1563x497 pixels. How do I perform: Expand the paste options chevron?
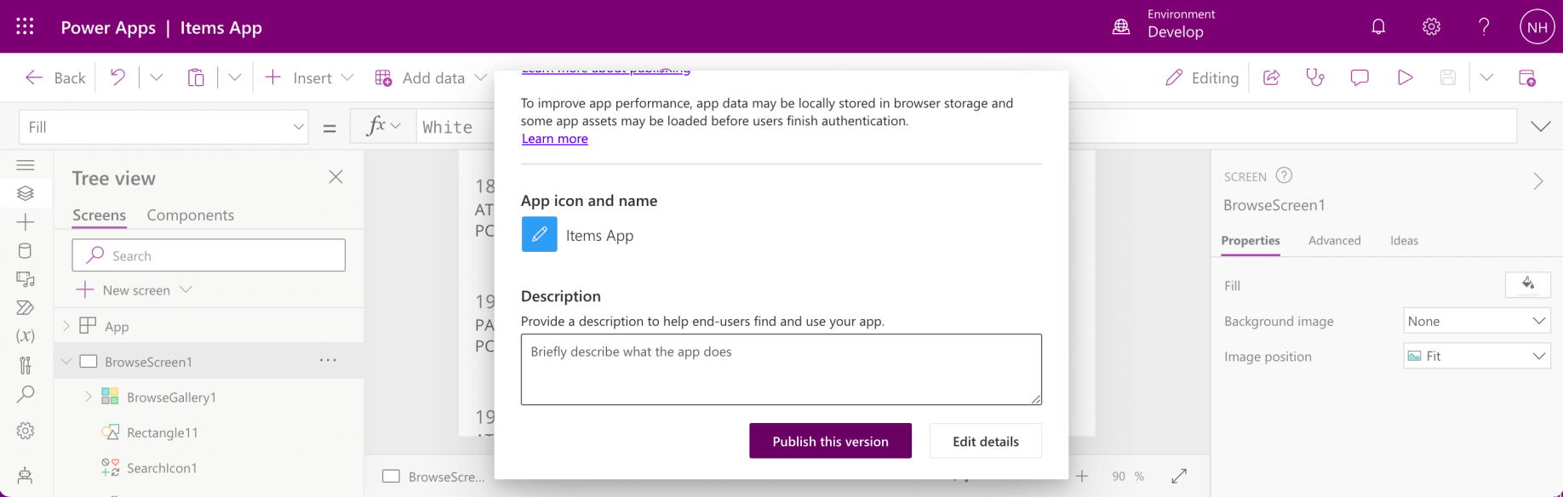point(235,77)
